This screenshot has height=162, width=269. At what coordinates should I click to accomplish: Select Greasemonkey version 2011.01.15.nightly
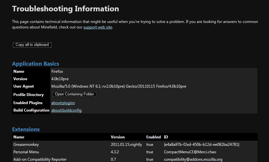coord(127,145)
